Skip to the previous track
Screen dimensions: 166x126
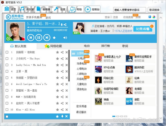31,38
